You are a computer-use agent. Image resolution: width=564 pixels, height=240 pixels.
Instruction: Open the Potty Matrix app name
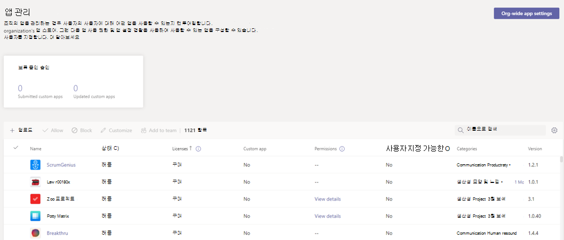[58, 217]
